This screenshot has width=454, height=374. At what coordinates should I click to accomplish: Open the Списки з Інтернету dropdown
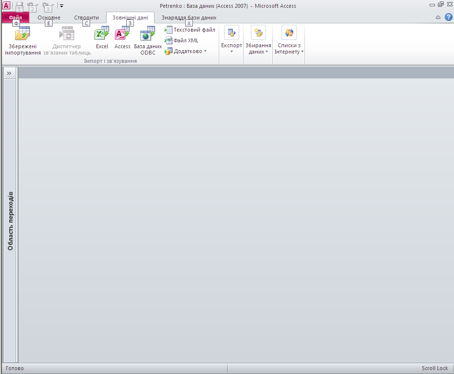click(289, 40)
